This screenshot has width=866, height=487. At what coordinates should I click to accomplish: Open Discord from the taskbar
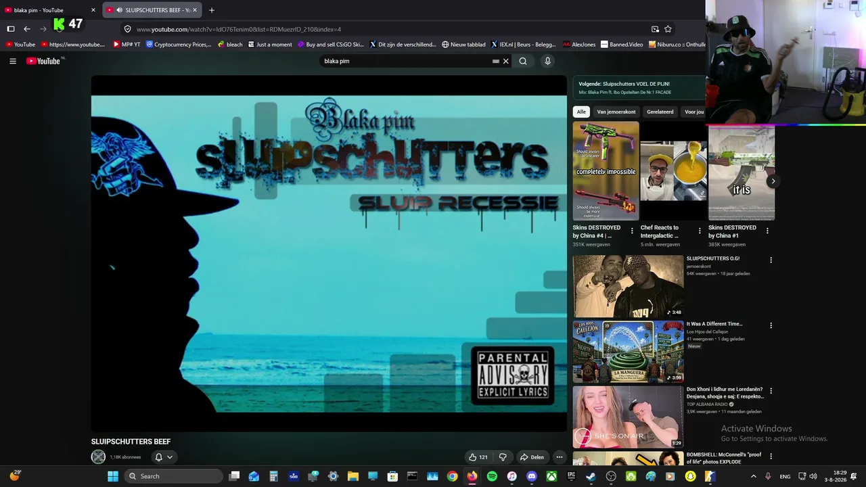click(532, 476)
